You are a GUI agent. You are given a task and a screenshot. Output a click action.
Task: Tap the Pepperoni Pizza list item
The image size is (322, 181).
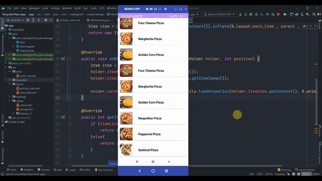click(x=153, y=134)
